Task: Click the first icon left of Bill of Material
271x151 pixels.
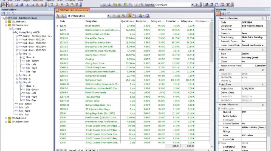Action: 58,16
